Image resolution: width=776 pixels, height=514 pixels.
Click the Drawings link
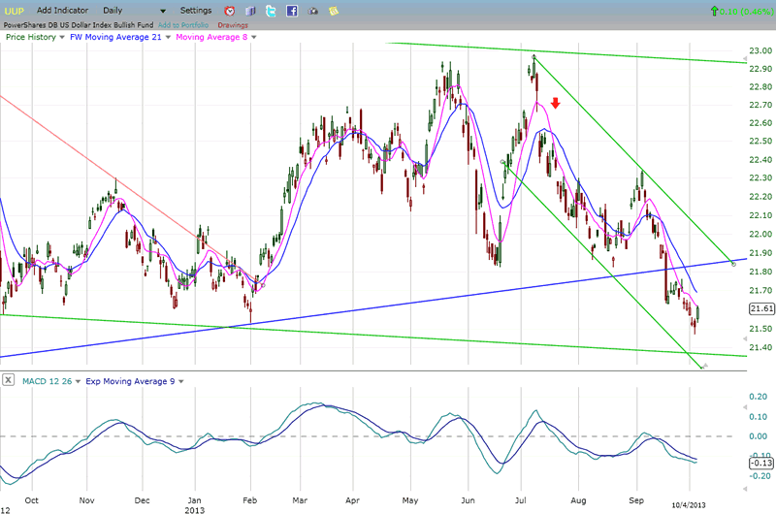(x=233, y=24)
